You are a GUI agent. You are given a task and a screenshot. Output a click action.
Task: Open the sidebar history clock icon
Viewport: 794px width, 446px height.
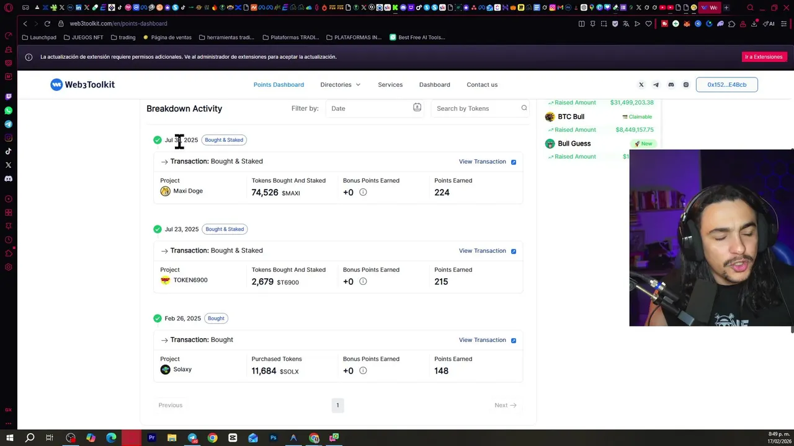tap(8, 240)
